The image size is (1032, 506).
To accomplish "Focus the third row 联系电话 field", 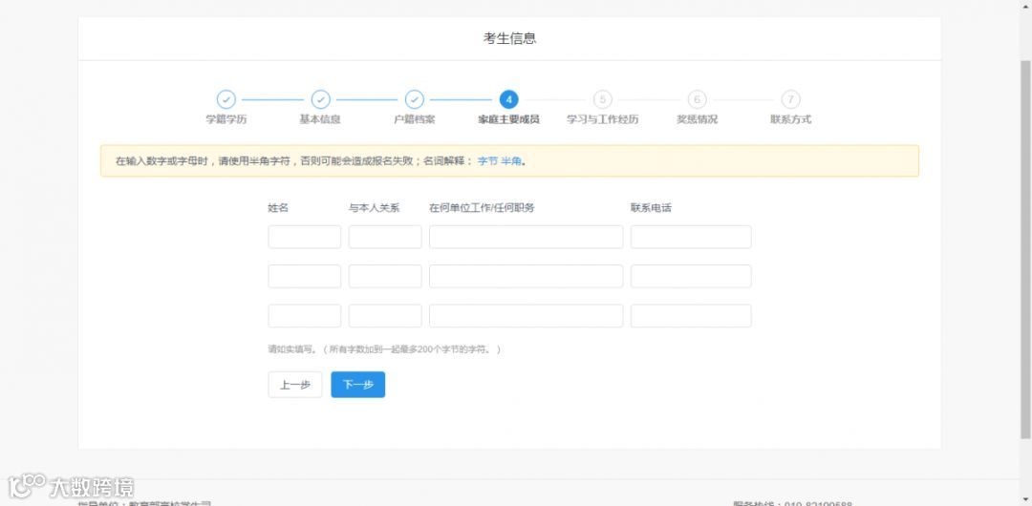I will (x=691, y=316).
